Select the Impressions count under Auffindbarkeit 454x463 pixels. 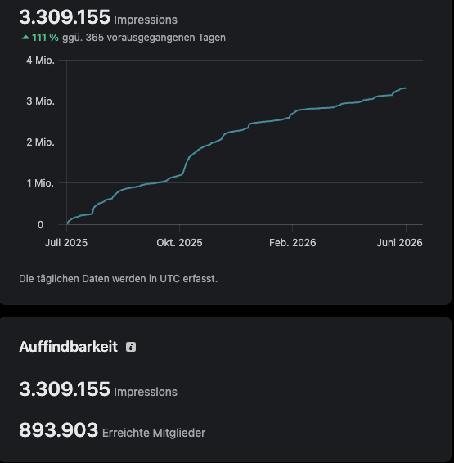98,389
